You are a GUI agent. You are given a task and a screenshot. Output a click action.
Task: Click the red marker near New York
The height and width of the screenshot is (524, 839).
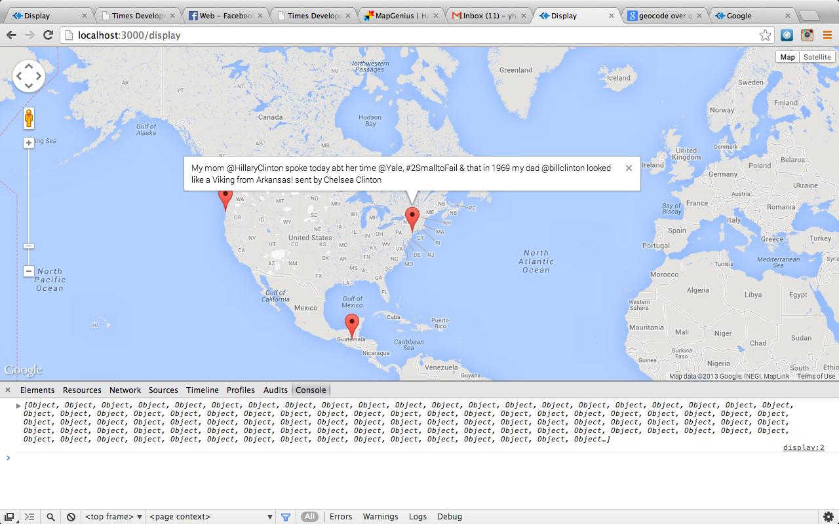(412, 219)
